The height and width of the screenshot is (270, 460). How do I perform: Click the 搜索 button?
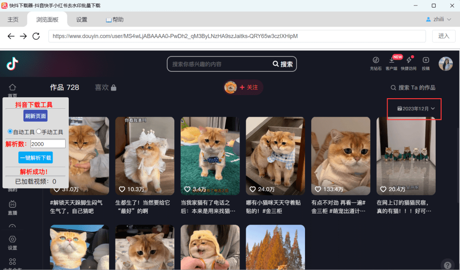pyautogui.click(x=283, y=64)
